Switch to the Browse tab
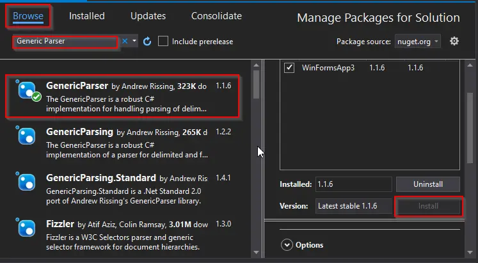 28,16
